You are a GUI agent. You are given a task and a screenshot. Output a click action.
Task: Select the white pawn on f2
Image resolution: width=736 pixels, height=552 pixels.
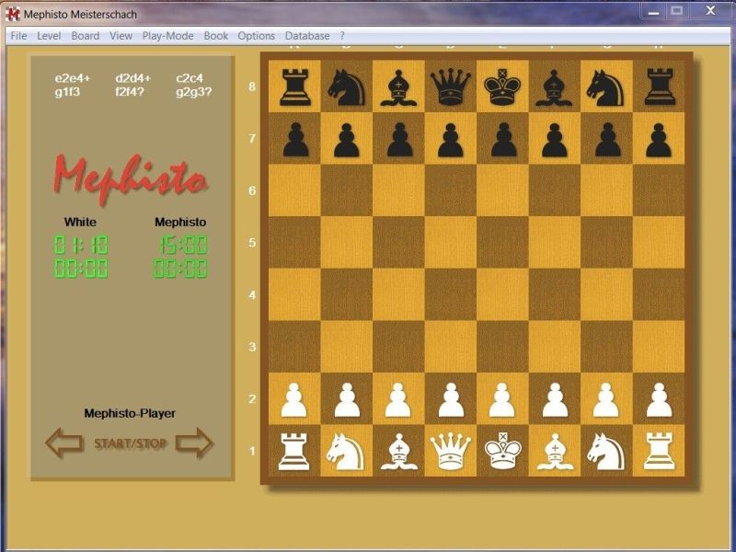(x=555, y=400)
